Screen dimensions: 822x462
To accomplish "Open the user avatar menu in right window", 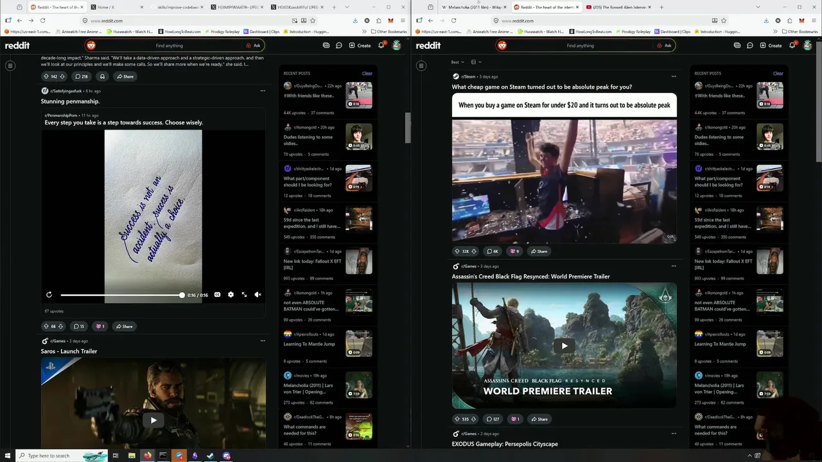I will [x=808, y=46].
